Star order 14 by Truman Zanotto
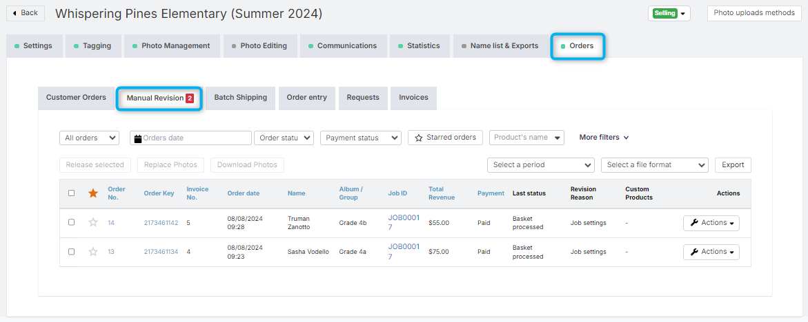This screenshot has width=808, height=322. pyautogui.click(x=92, y=222)
